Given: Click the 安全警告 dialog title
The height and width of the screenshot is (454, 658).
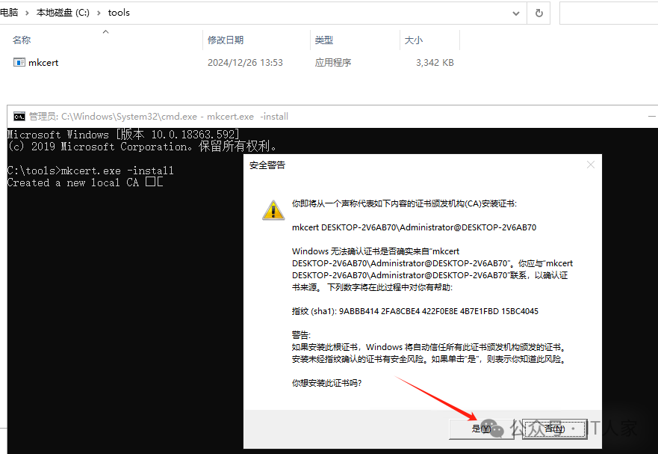Looking at the screenshot, I should pyautogui.click(x=267, y=165).
